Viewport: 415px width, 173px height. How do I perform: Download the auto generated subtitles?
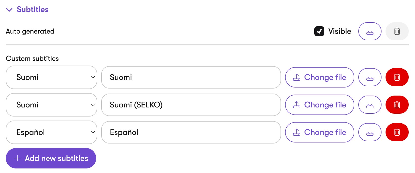tap(370, 31)
